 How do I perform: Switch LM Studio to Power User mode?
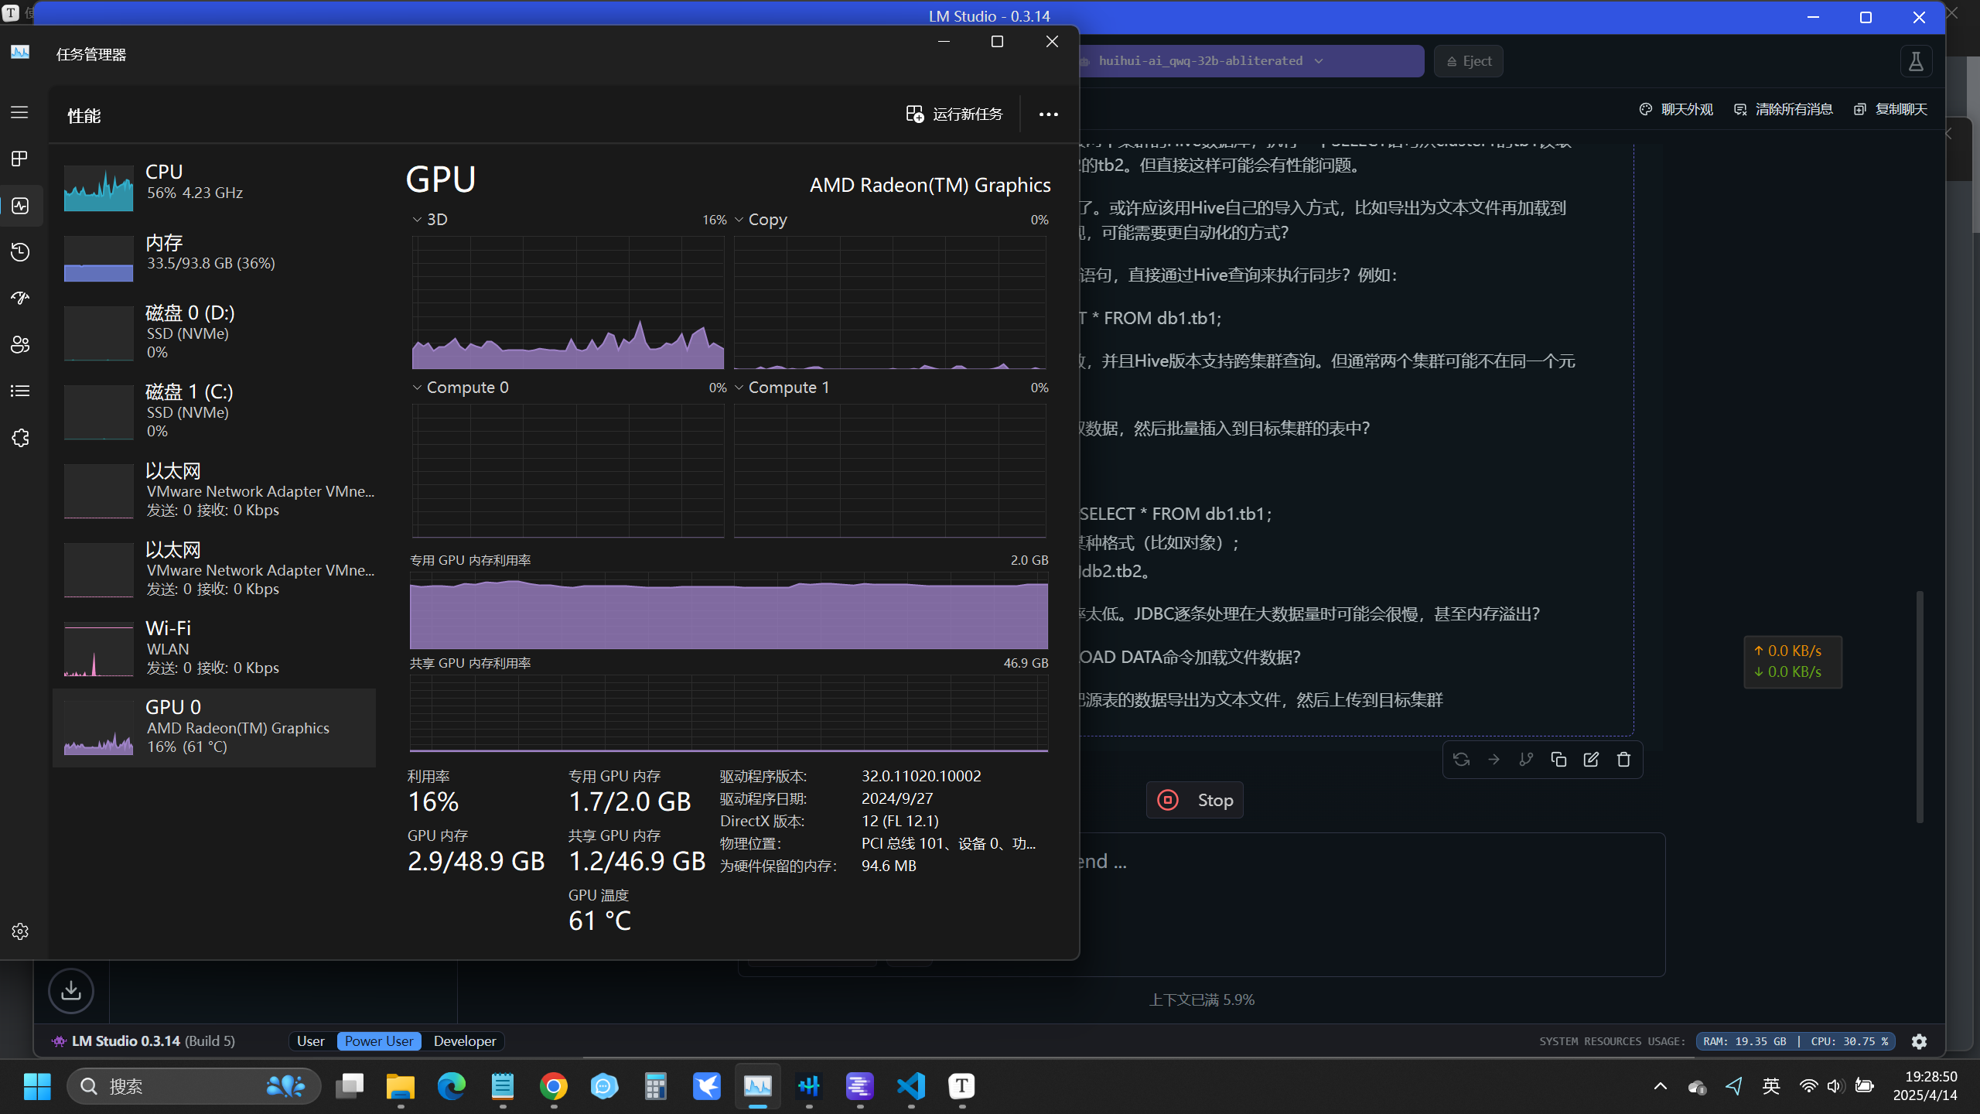coord(379,1041)
